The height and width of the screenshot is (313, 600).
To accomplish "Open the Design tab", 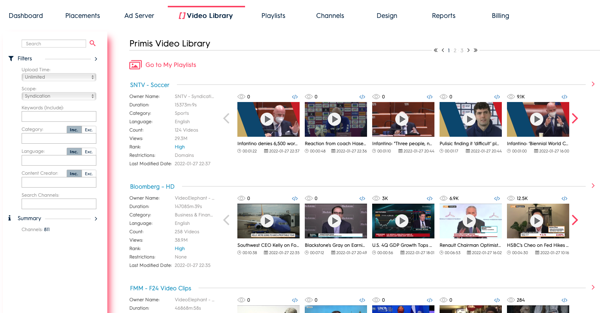I will click(x=387, y=16).
